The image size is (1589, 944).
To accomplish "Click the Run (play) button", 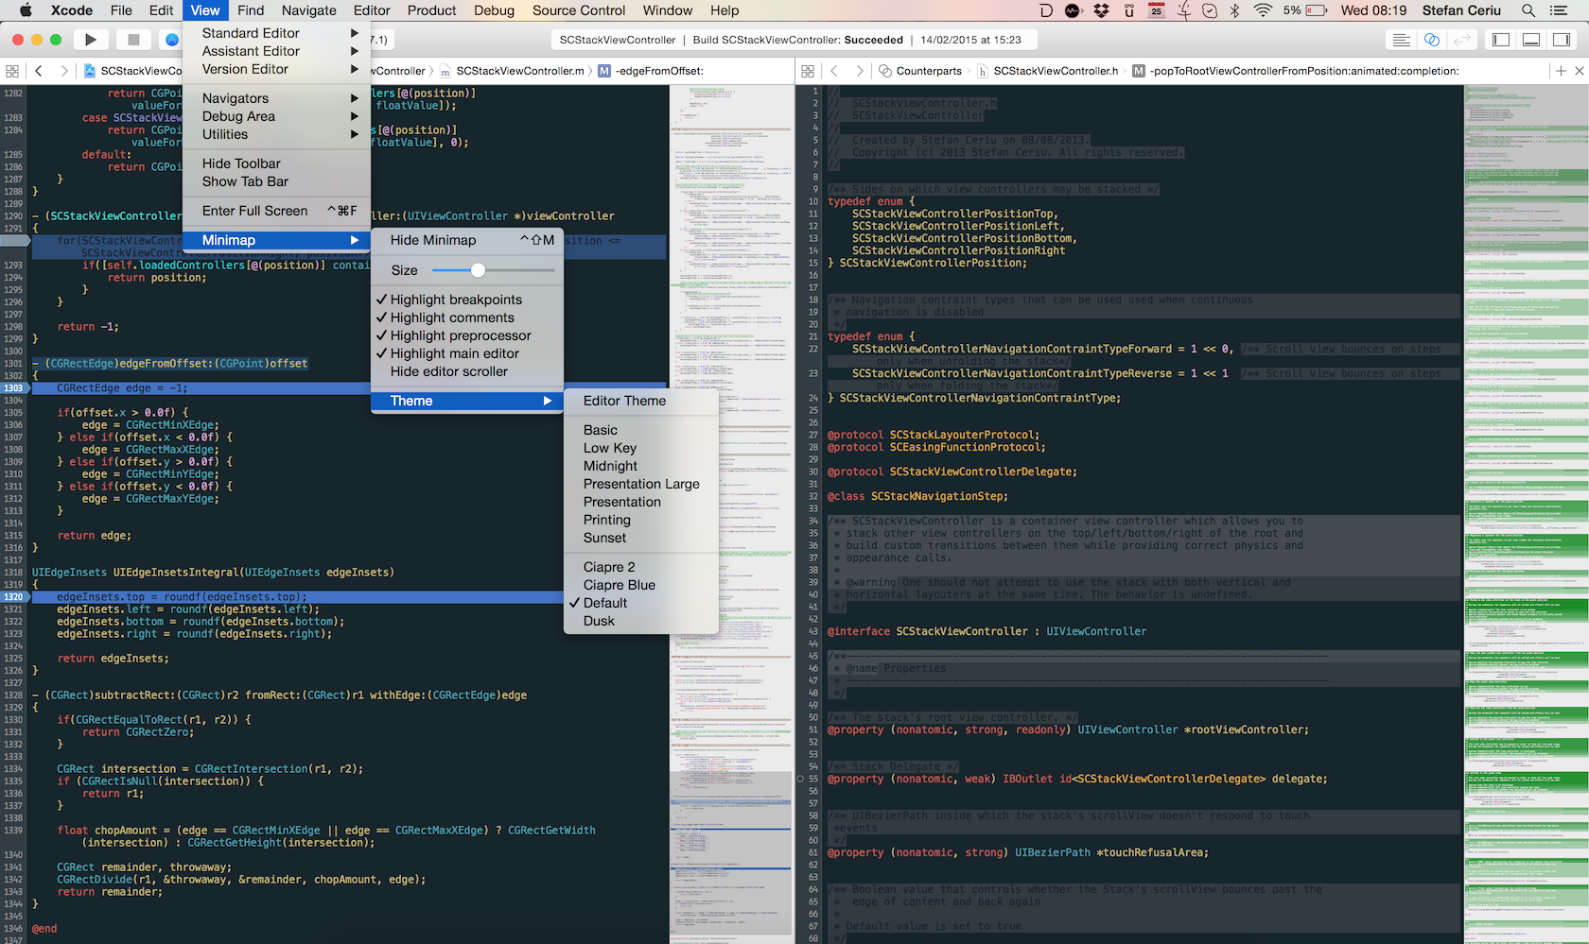I will [x=91, y=40].
